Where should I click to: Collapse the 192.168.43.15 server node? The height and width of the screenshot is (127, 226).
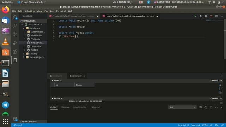point(22,24)
